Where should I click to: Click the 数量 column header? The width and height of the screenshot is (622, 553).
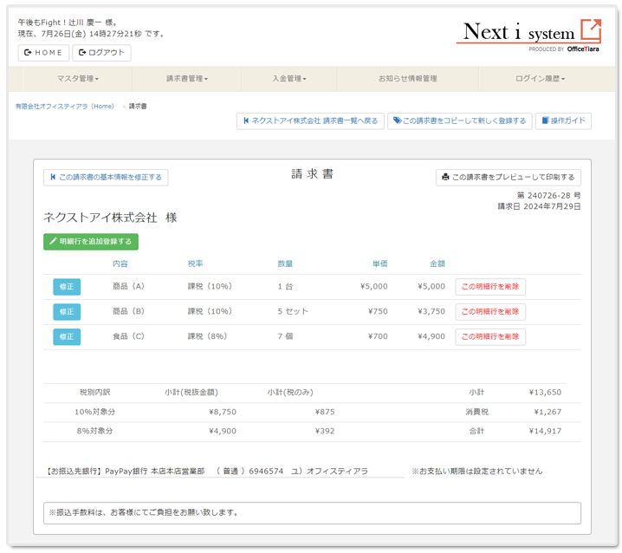click(x=285, y=263)
